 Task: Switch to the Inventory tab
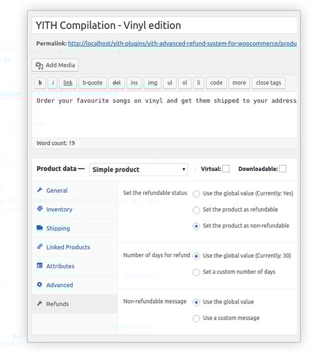[59, 209]
